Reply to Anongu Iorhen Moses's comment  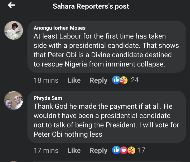pyautogui.click(x=98, y=80)
